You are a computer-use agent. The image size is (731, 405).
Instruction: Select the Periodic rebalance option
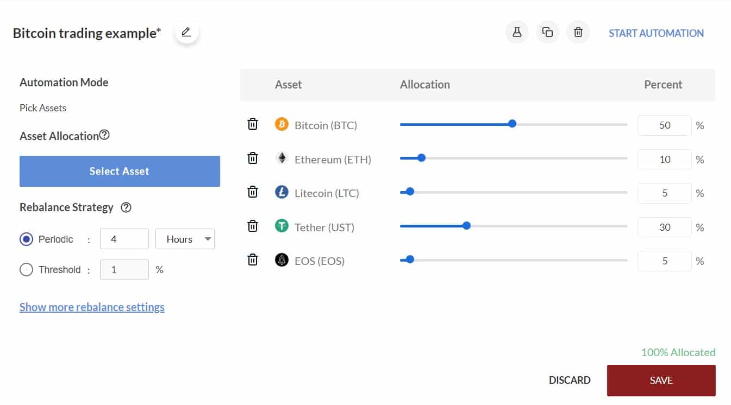coord(26,239)
